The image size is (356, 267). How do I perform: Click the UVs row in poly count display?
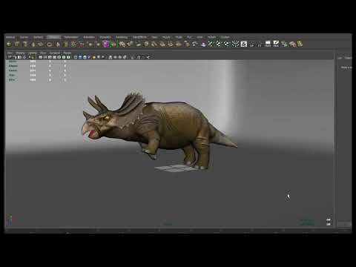[37, 80]
